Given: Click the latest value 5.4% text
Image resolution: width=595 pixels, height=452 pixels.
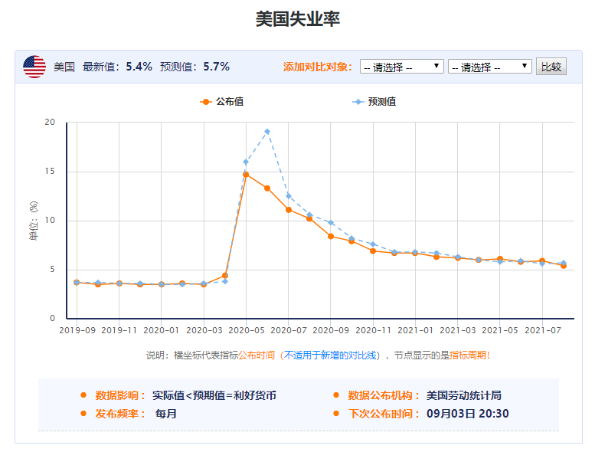Looking at the screenshot, I should (139, 67).
